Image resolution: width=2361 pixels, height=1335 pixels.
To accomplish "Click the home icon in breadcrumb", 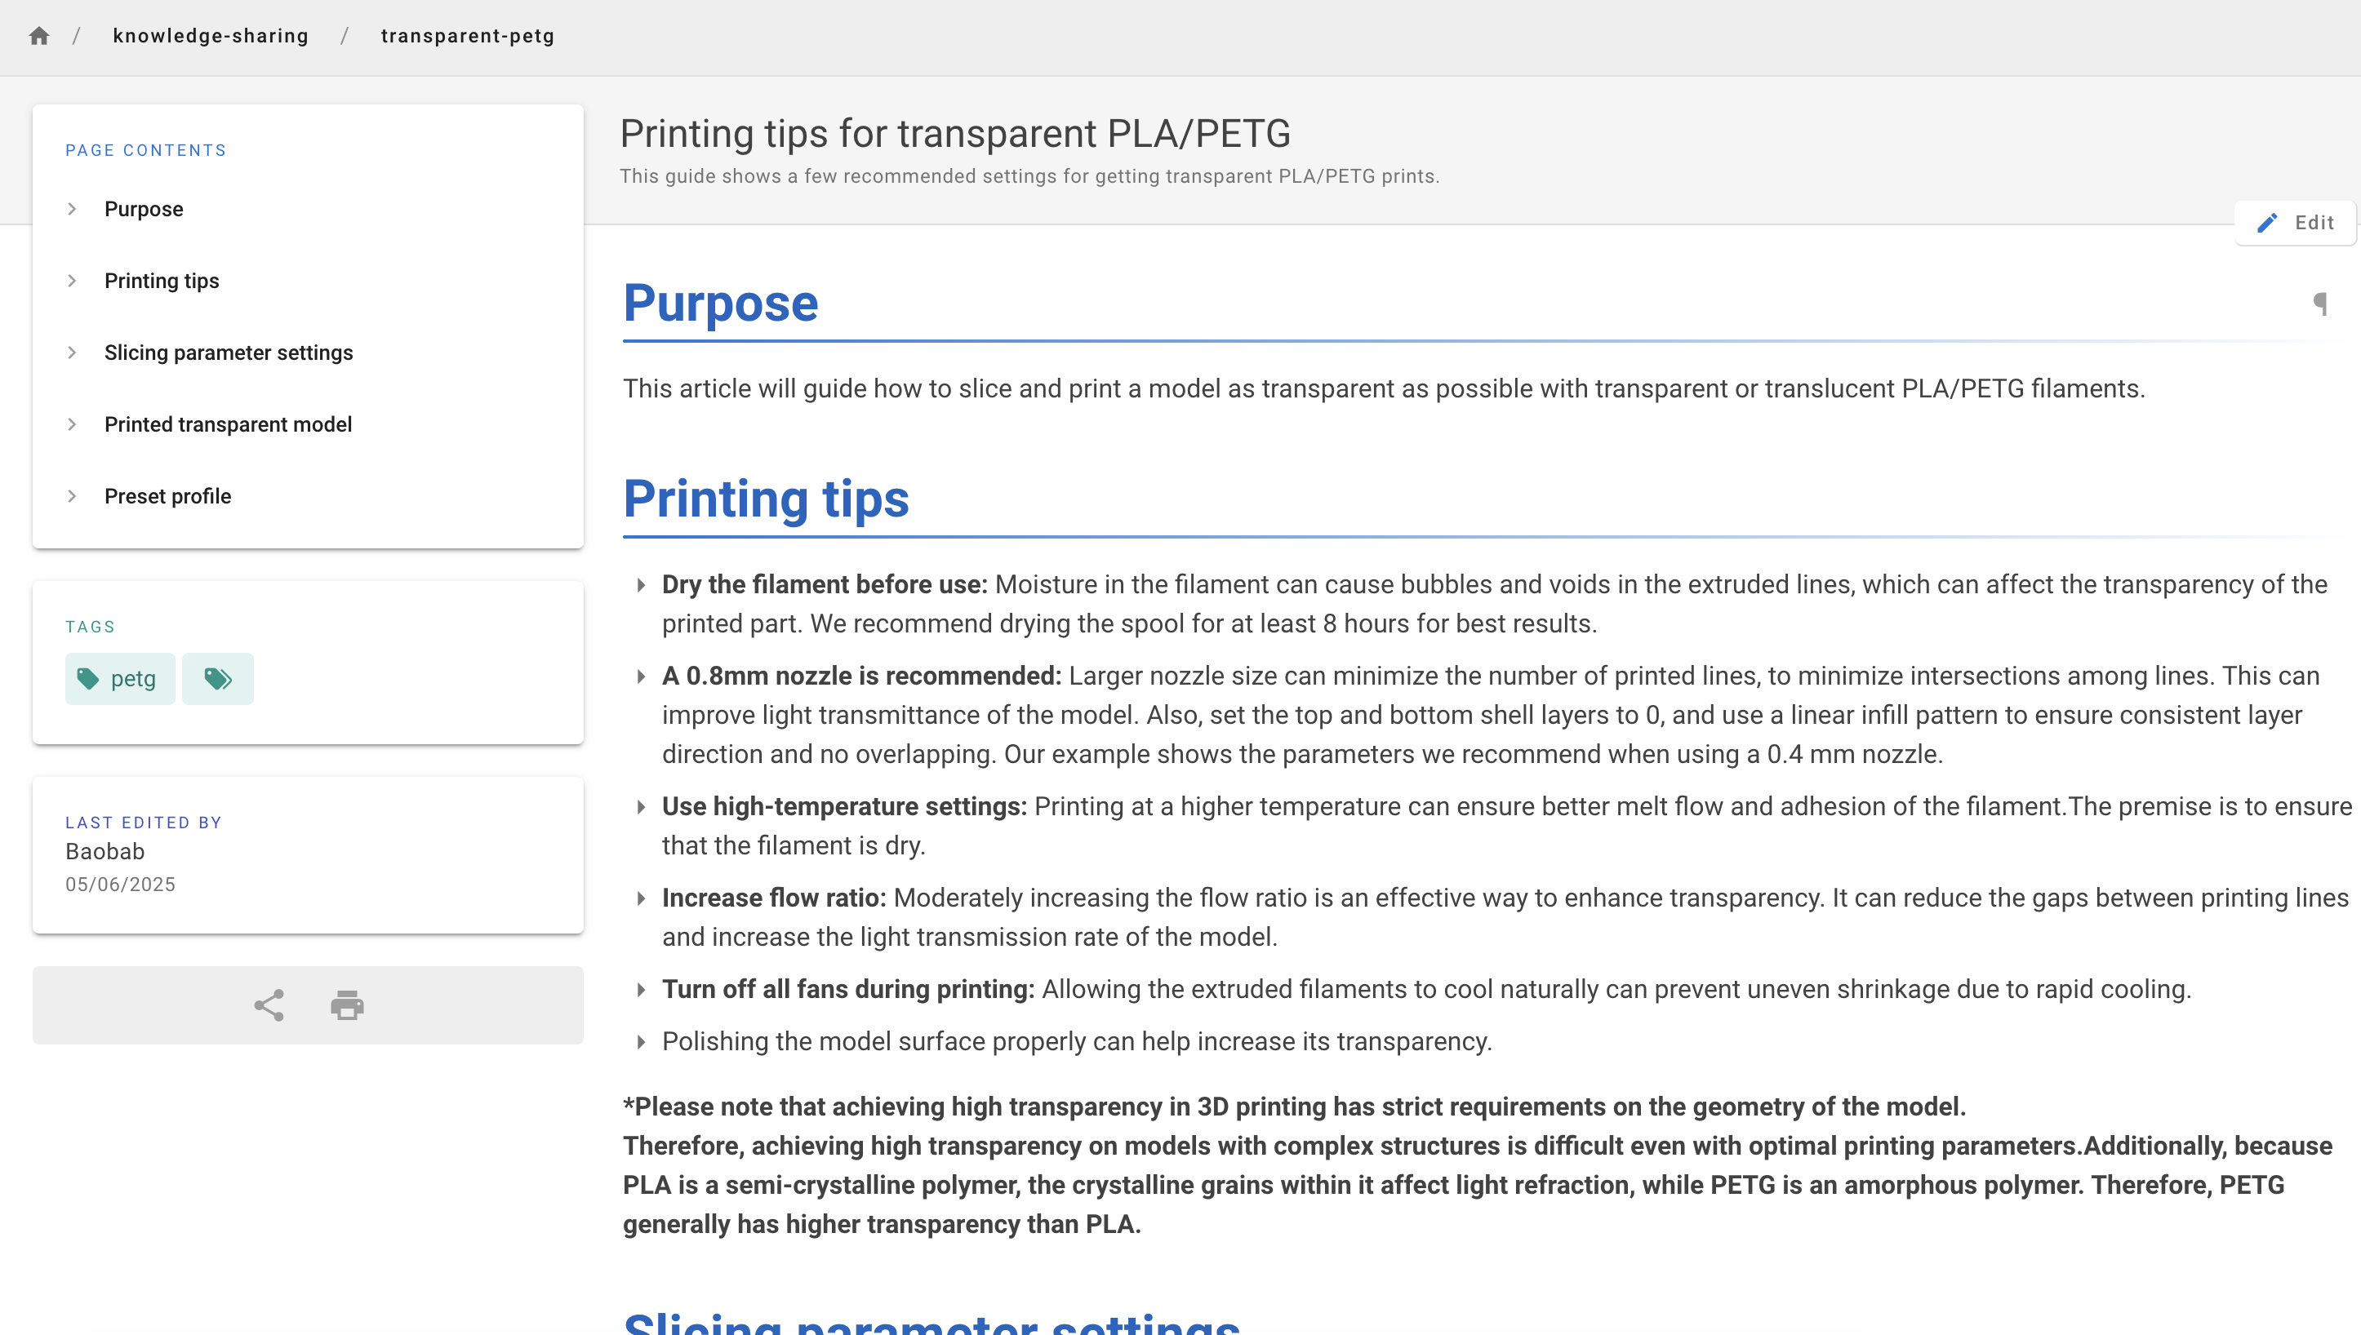I will [38, 36].
